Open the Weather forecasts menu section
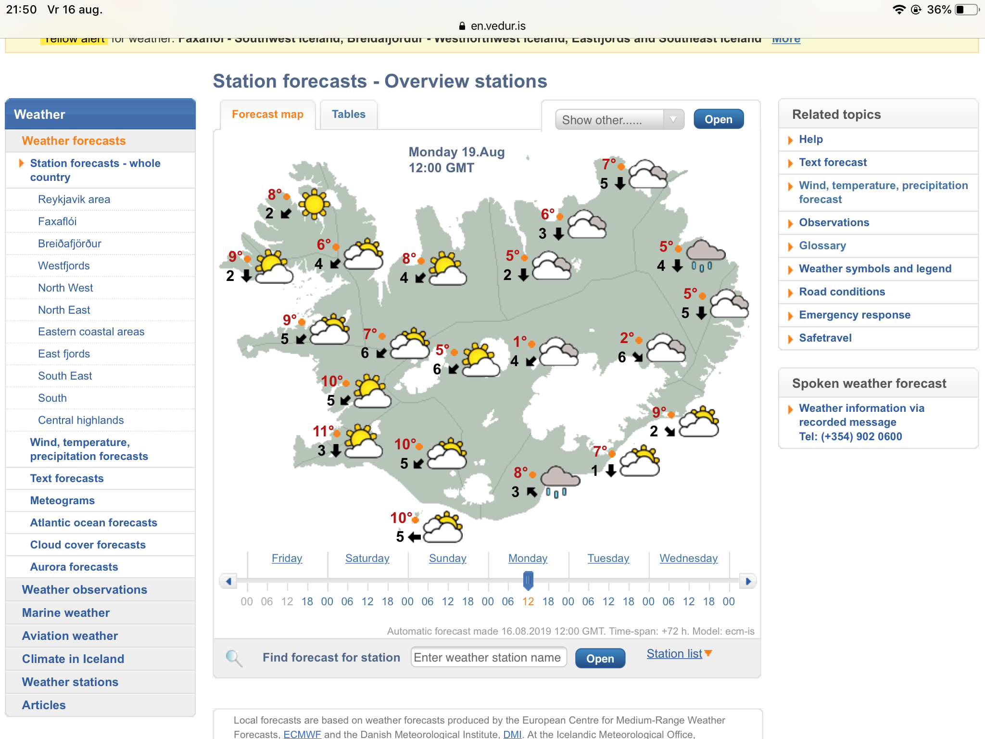Viewport: 985px width, 739px height. (74, 141)
